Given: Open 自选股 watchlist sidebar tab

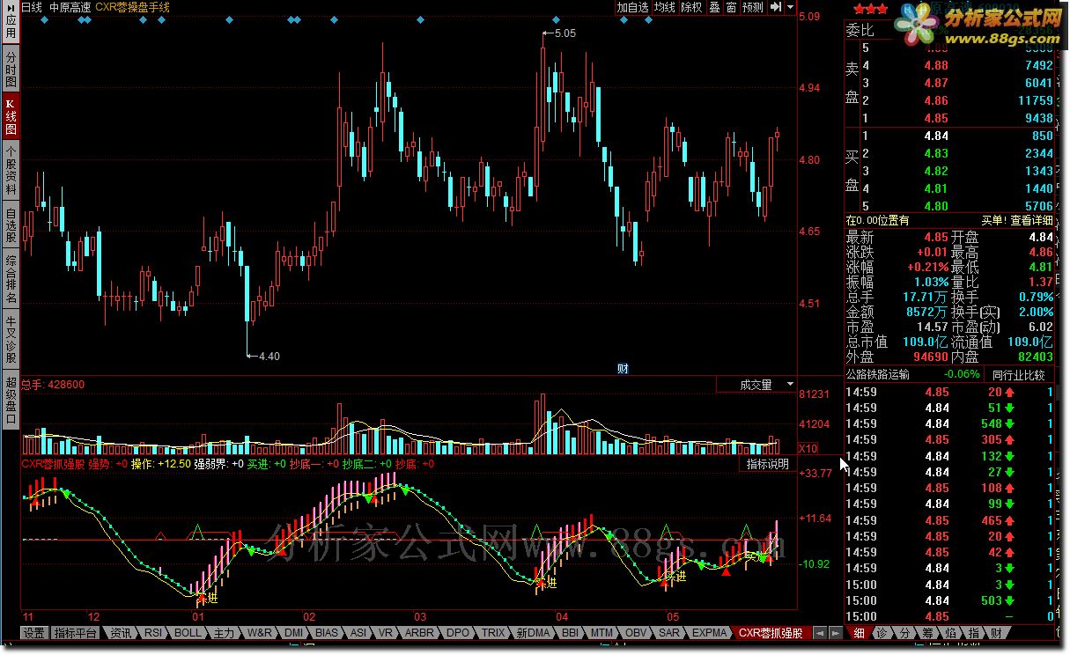Looking at the screenshot, I should [x=11, y=224].
